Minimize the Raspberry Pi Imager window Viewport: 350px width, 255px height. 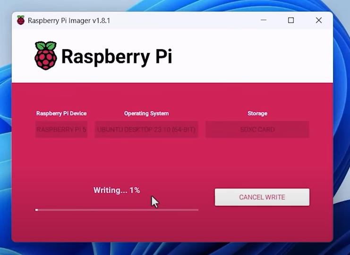(x=264, y=20)
